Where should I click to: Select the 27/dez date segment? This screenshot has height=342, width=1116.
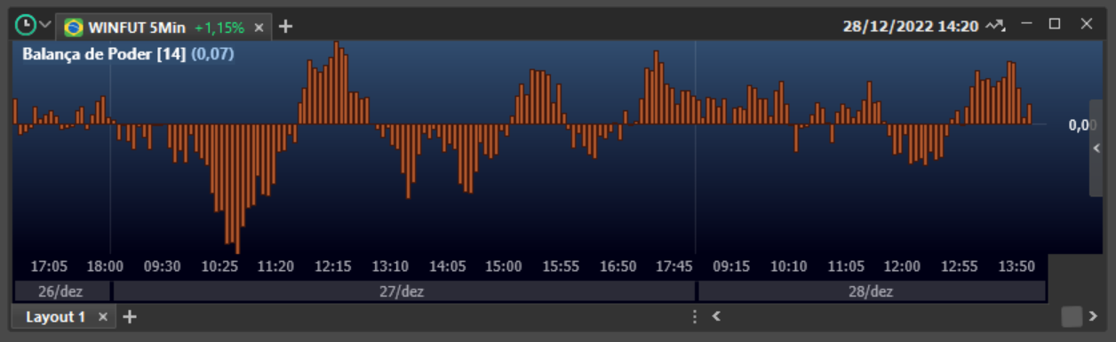point(403,291)
